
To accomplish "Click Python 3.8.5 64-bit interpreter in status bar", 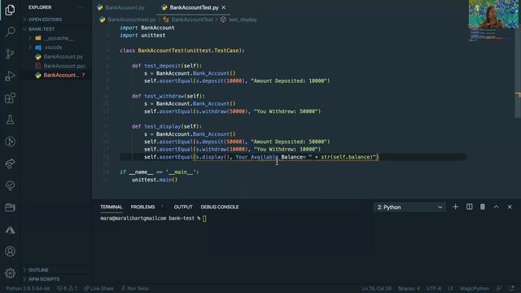I will tap(28, 288).
